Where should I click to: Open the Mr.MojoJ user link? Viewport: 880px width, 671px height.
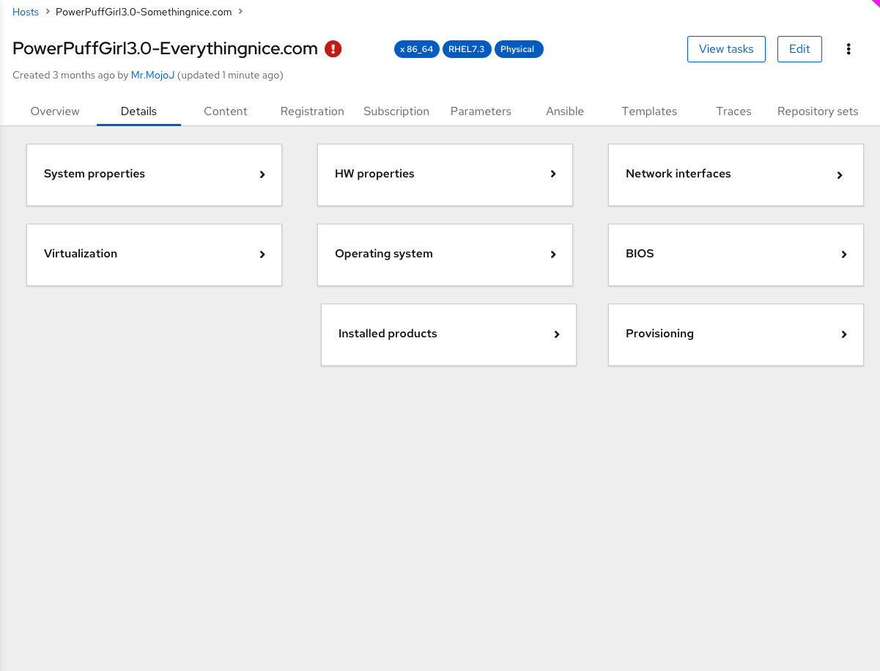[153, 75]
